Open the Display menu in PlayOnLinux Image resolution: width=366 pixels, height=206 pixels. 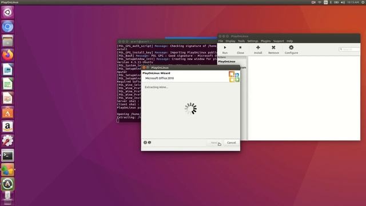click(230, 41)
